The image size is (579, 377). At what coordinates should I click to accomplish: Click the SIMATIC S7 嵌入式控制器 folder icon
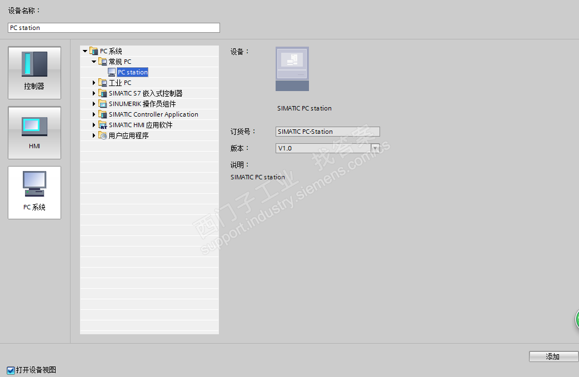[103, 93]
